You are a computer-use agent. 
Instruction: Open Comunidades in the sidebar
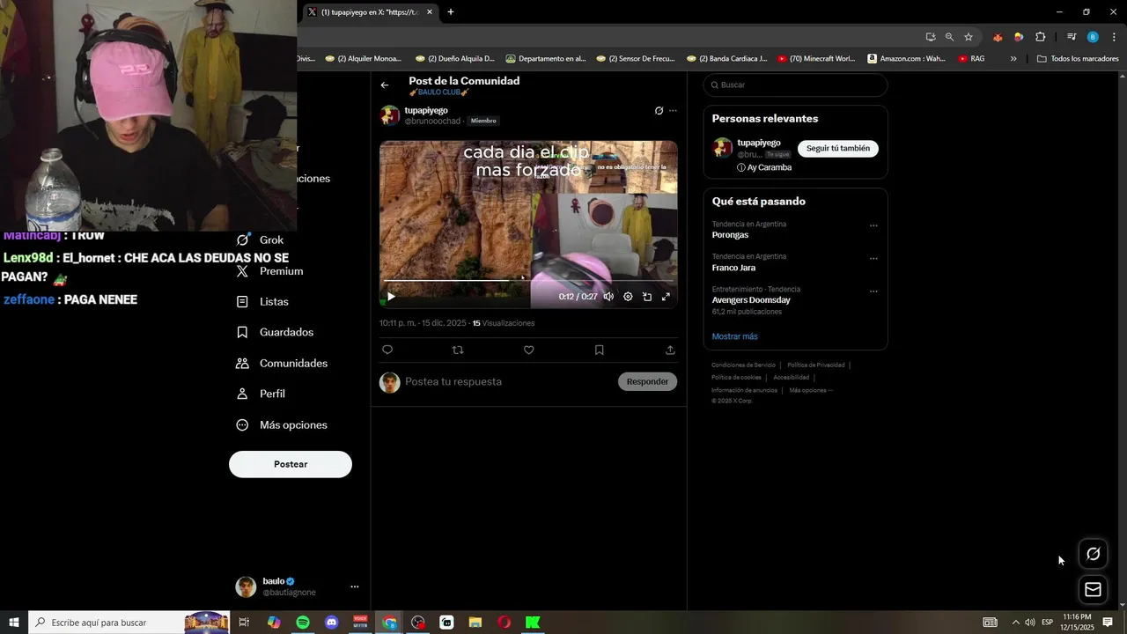282,363
